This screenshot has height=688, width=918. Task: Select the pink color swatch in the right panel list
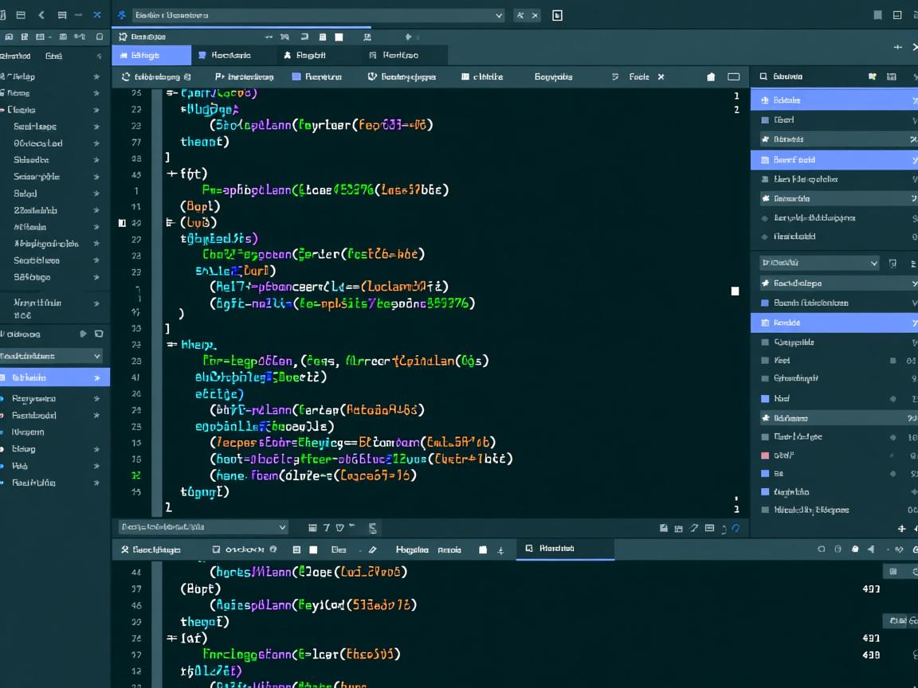click(x=765, y=455)
